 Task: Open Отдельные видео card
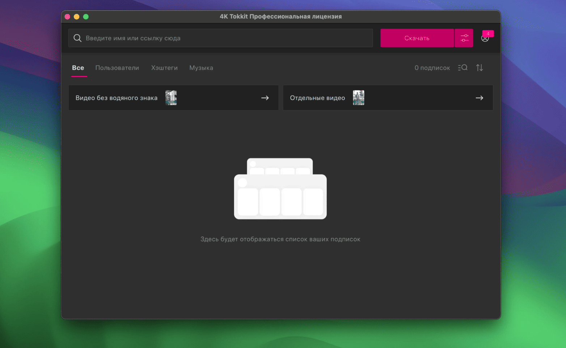pyautogui.click(x=388, y=98)
